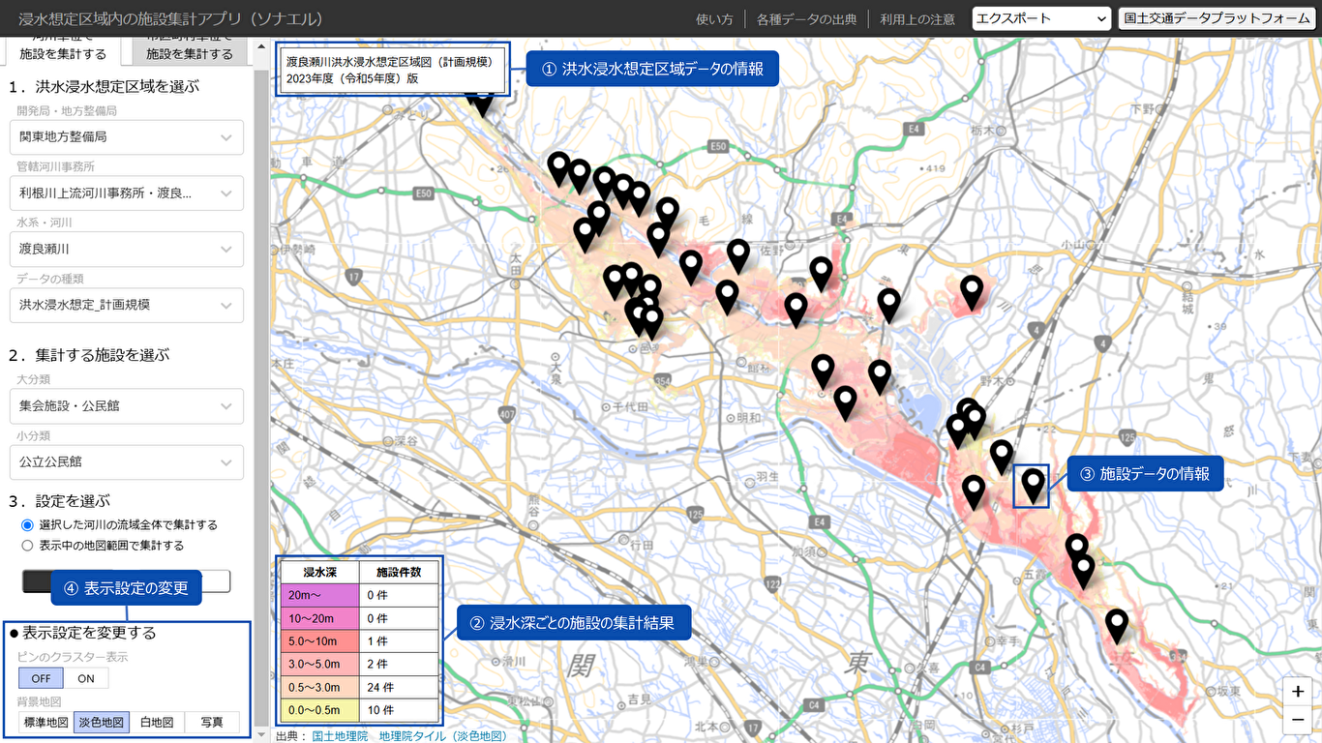The image size is (1322, 743).
Task: Open 利用上の注意 in the header
Action: point(917,19)
